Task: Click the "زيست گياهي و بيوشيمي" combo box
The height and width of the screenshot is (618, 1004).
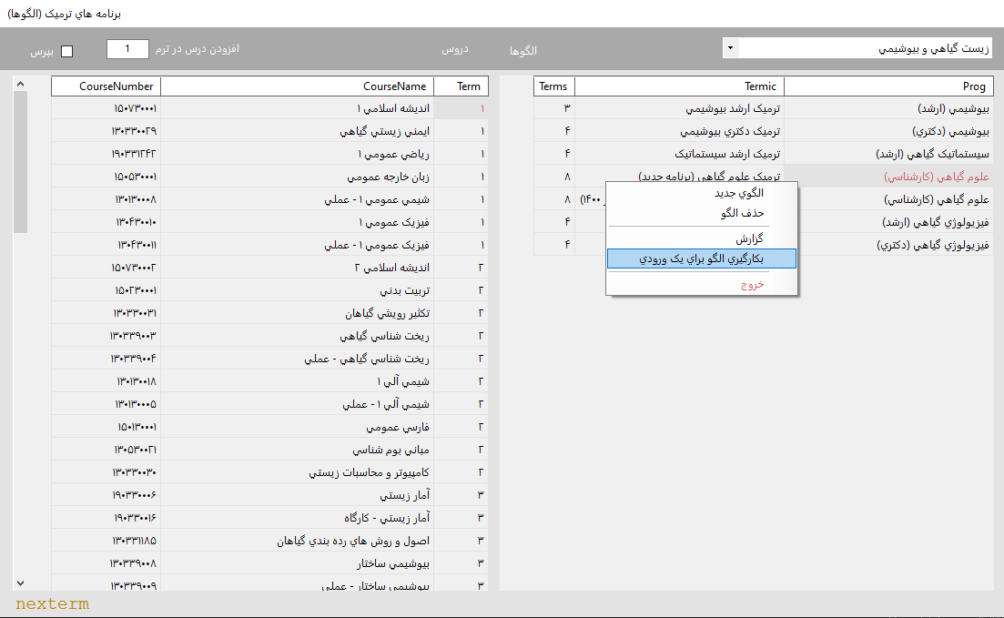Action: [x=865, y=48]
